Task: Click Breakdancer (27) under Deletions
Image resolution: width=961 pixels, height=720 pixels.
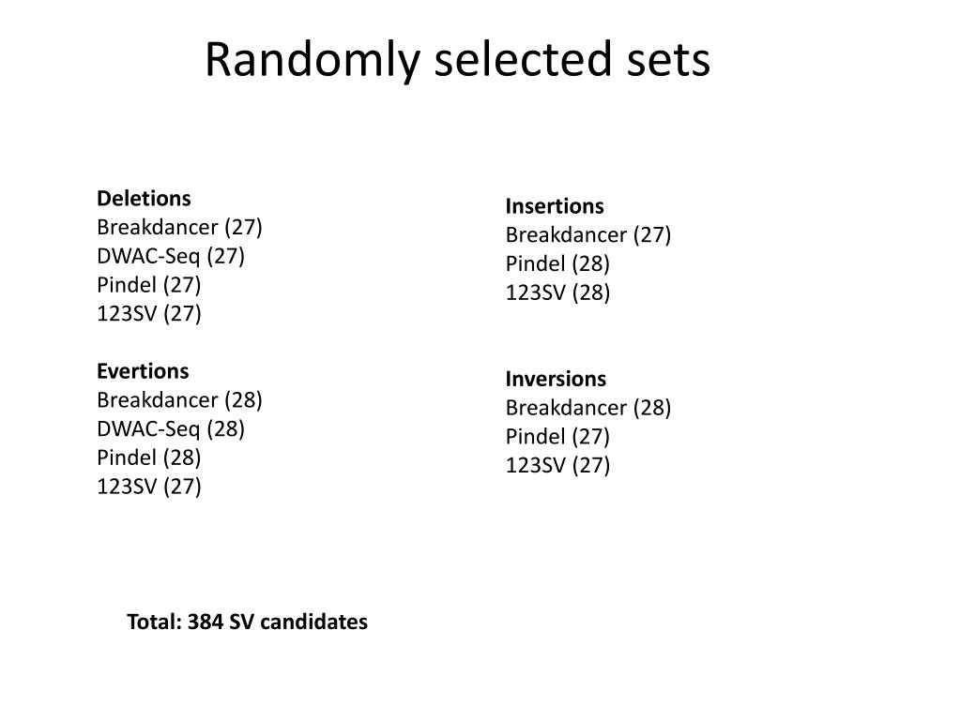Action: pos(179,227)
